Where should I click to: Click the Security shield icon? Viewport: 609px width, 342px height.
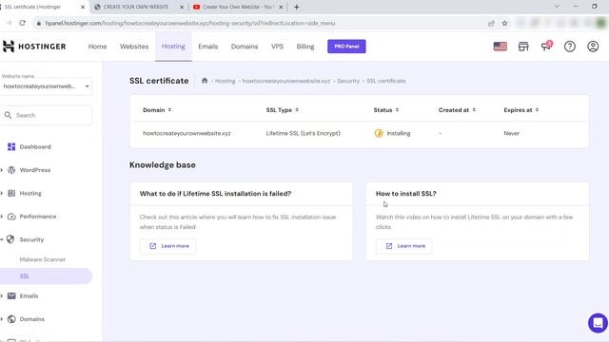click(10, 239)
